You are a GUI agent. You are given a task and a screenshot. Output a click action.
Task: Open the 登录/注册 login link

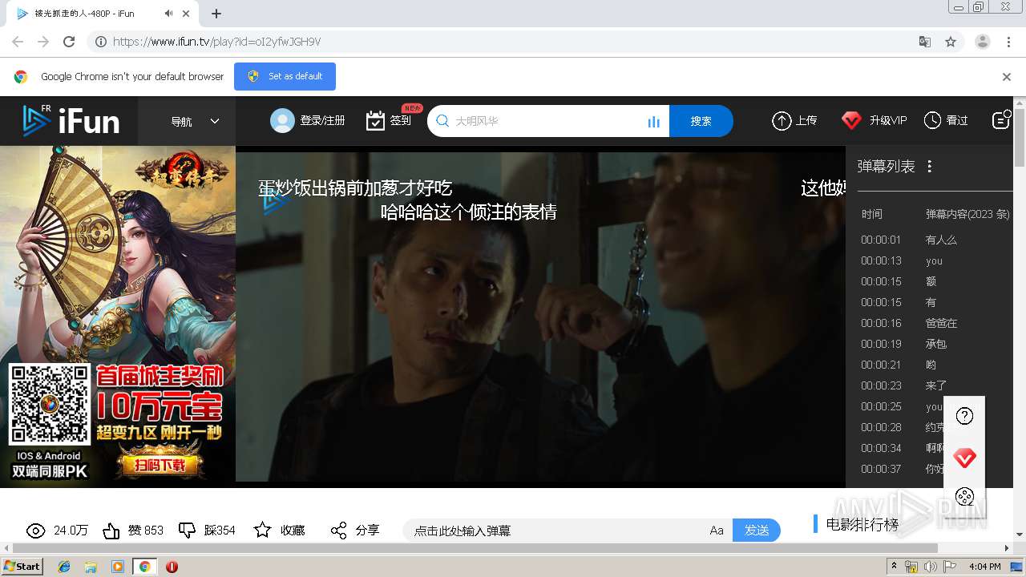[322, 120]
